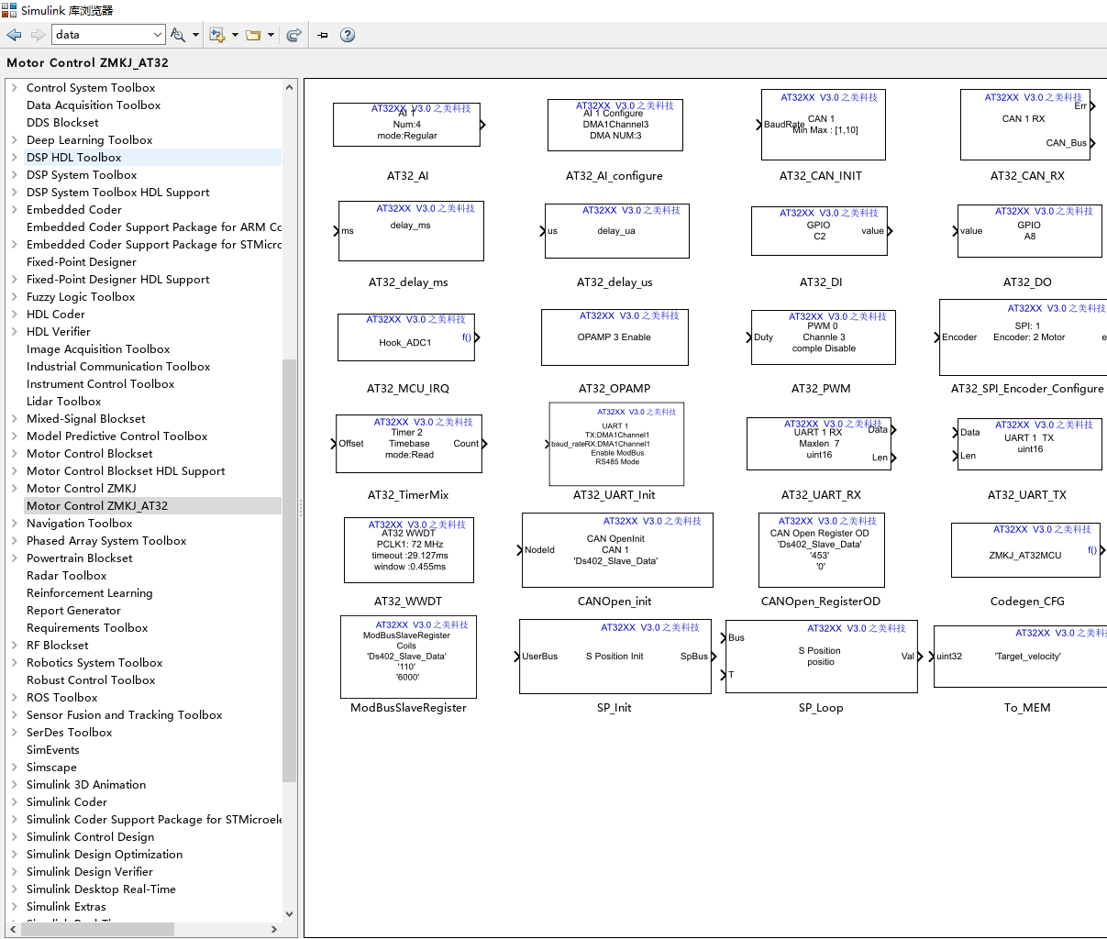Click the open folder icon

253,35
